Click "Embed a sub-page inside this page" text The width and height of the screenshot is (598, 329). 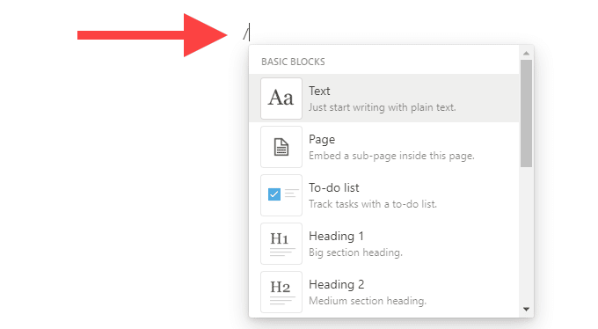pos(391,156)
